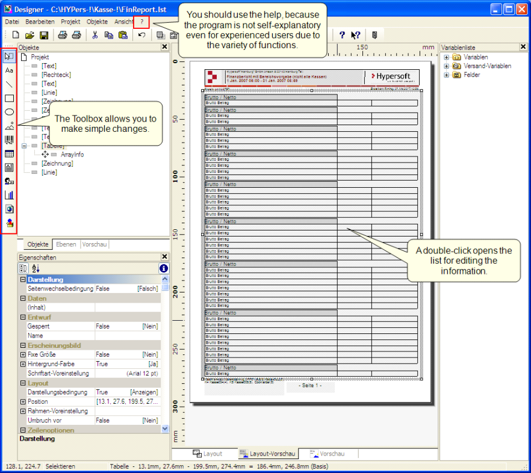The width and height of the screenshot is (531, 473).
Task: Open help with the blue question mark icon
Action: (342, 35)
